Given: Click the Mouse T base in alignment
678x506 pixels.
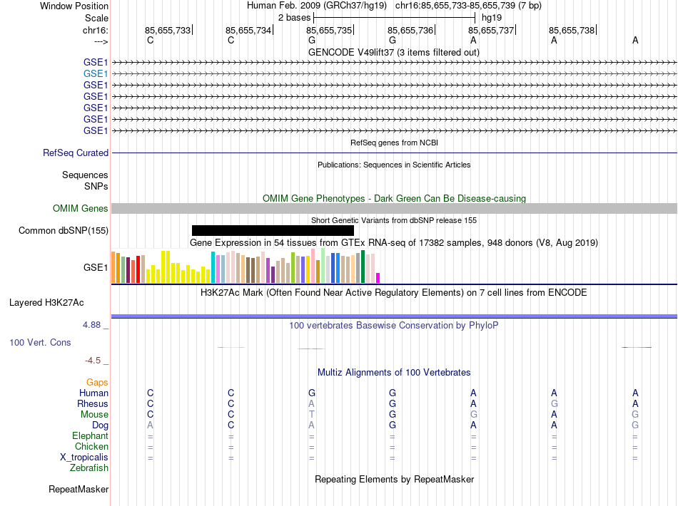Looking at the screenshot, I should (311, 415).
